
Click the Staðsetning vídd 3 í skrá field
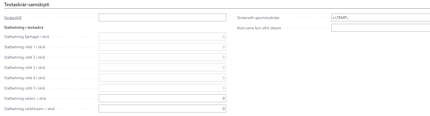(162, 67)
